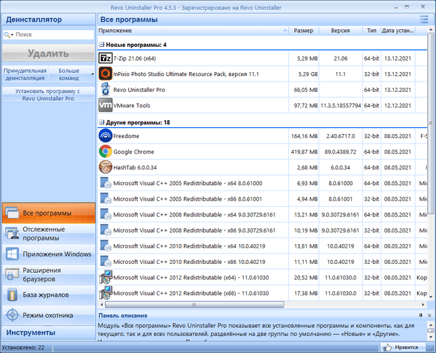Sort by the Размер column header
The width and height of the screenshot is (436, 353).
(x=304, y=31)
